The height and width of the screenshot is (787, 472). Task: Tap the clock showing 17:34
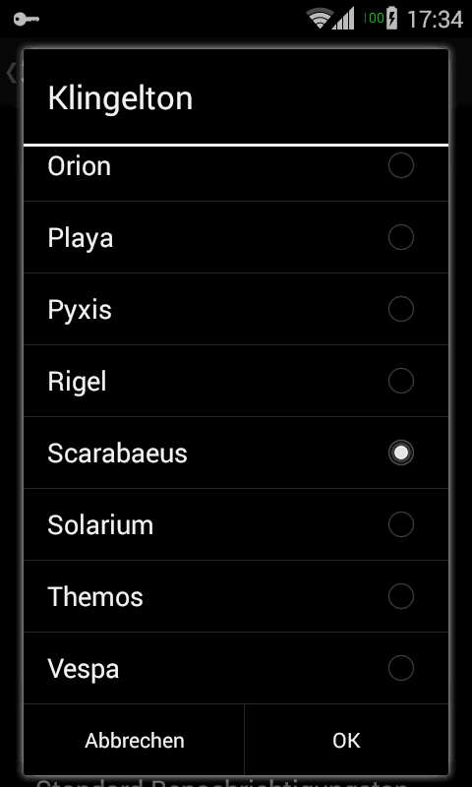point(435,20)
